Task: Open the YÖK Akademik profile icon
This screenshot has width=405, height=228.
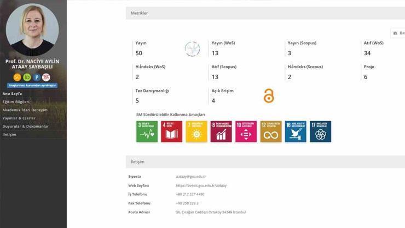Action: pyautogui.click(x=47, y=77)
